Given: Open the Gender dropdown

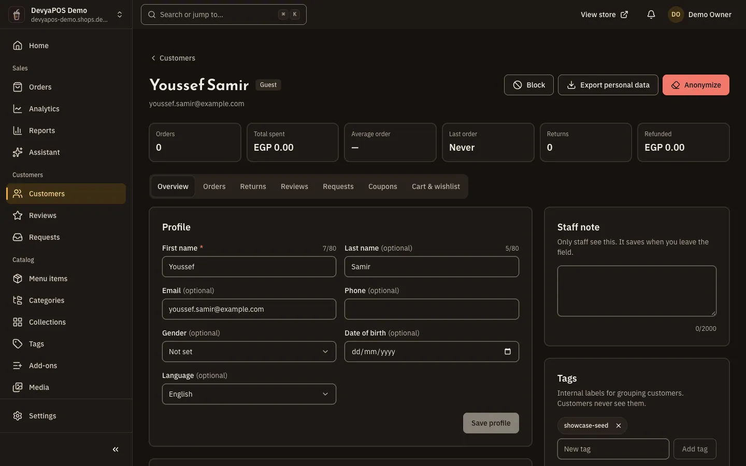Looking at the screenshot, I should (249, 352).
